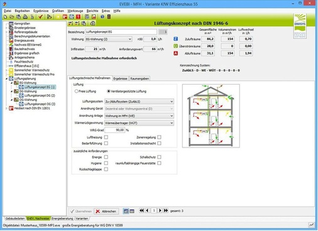The width and height of the screenshot is (318, 231).
Task: Click the red checkmark toolbar icon
Action: click(x=41, y=17)
